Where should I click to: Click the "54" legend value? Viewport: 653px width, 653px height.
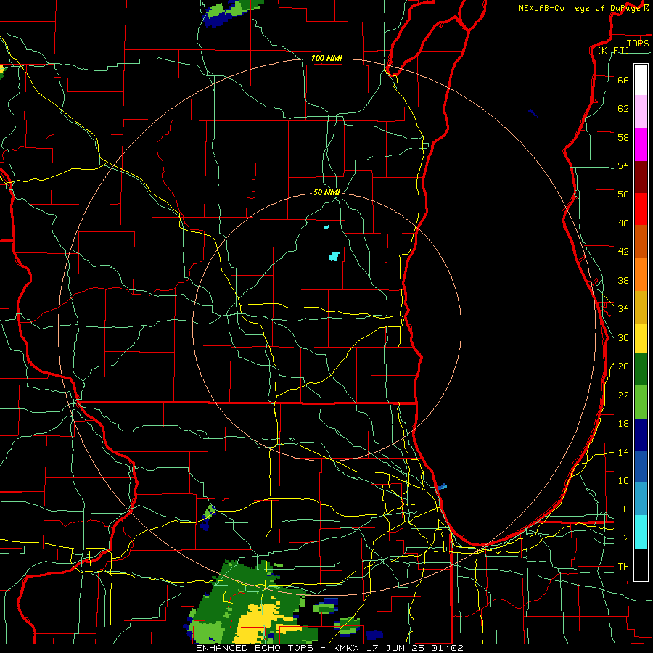[x=623, y=165]
